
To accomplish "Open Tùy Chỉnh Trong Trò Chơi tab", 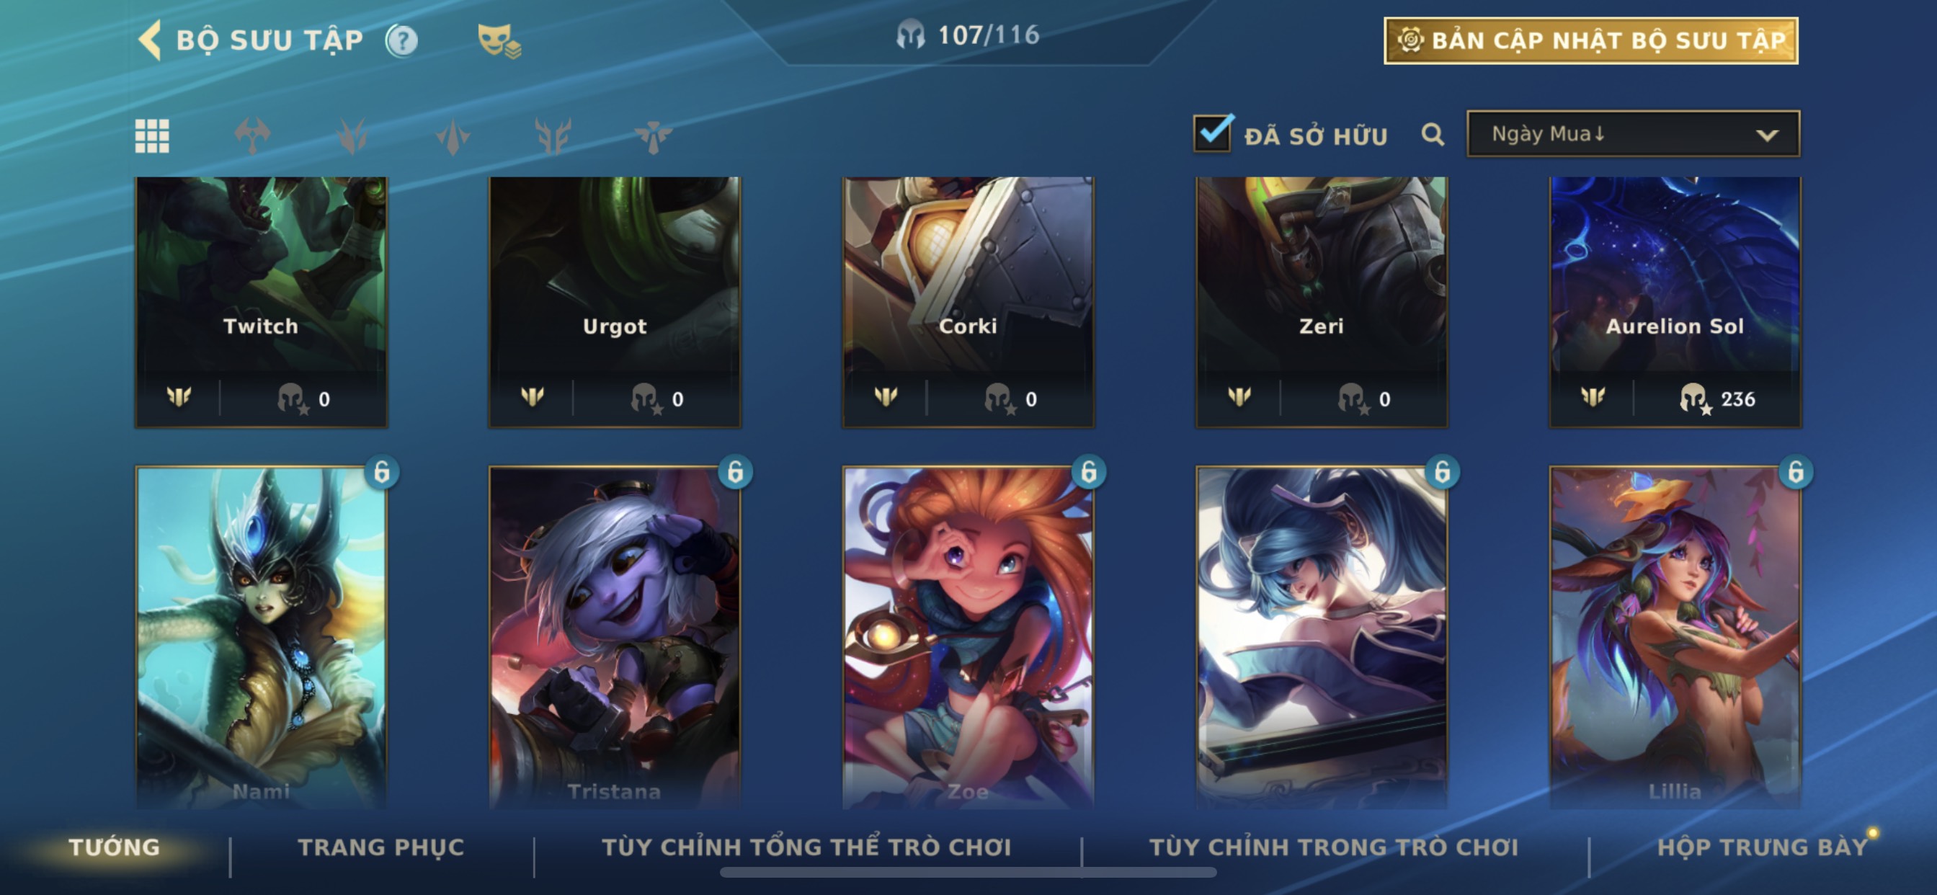I will tap(1334, 847).
